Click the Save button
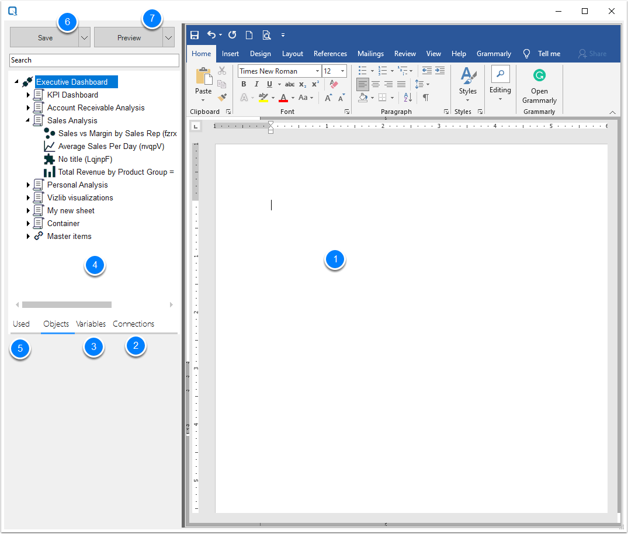The image size is (628, 534). click(46, 37)
